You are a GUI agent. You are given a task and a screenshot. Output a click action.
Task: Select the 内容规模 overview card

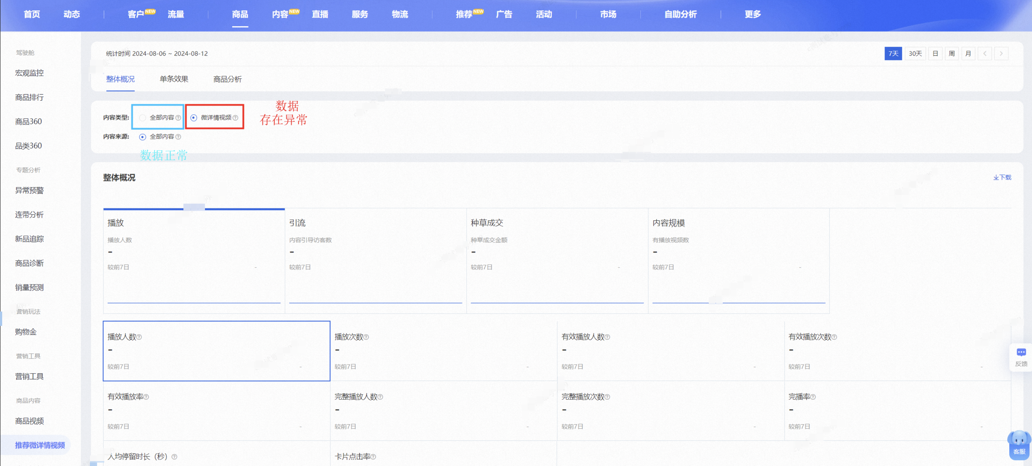(739, 260)
